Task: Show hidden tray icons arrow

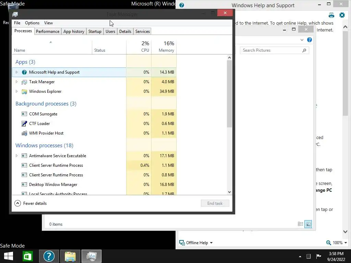Action: [300, 256]
